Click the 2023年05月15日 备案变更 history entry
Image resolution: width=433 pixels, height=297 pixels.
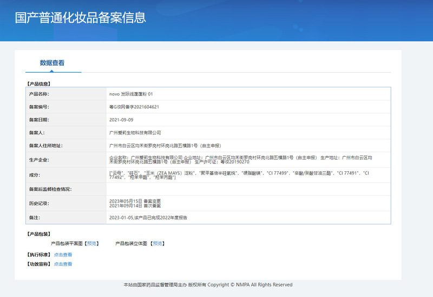pyautogui.click(x=135, y=201)
